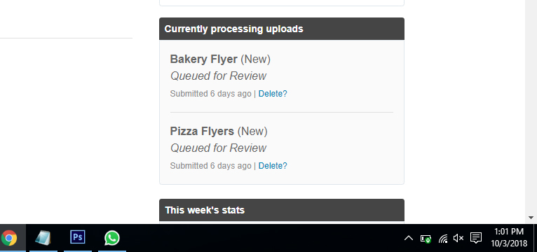Click the This week's stats header
This screenshot has width=537, height=252.
282,210
